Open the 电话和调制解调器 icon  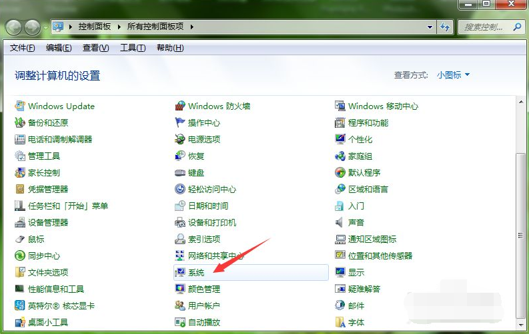[20, 139]
